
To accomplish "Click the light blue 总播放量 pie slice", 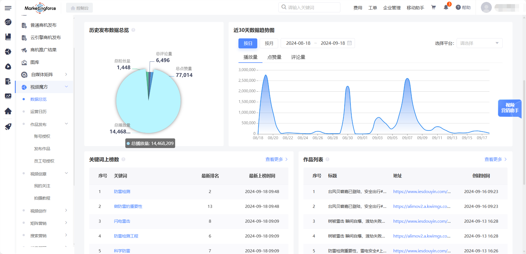I will (154, 110).
